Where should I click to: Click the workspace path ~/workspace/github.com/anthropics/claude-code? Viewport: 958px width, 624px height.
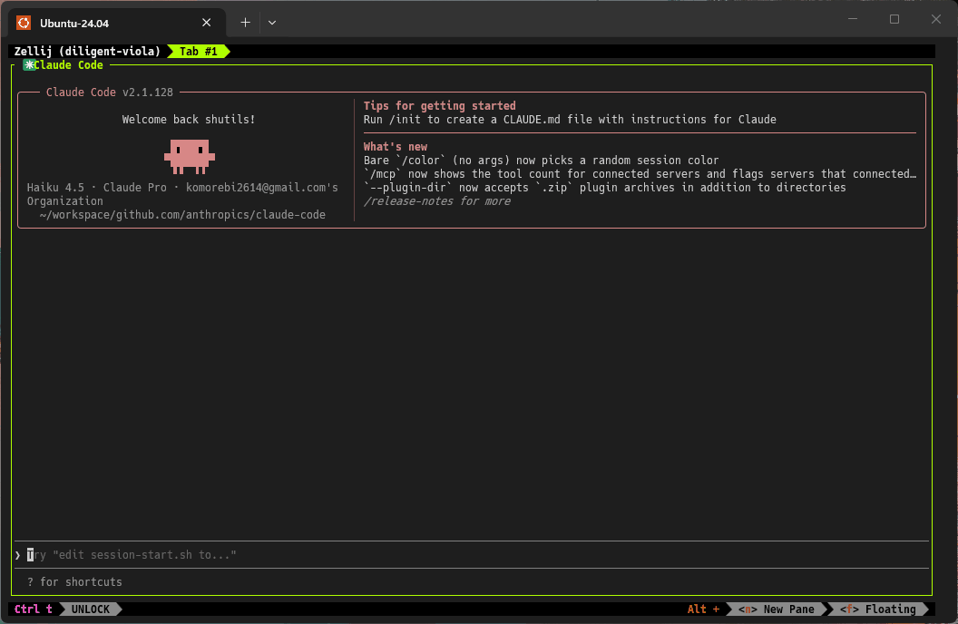(182, 215)
